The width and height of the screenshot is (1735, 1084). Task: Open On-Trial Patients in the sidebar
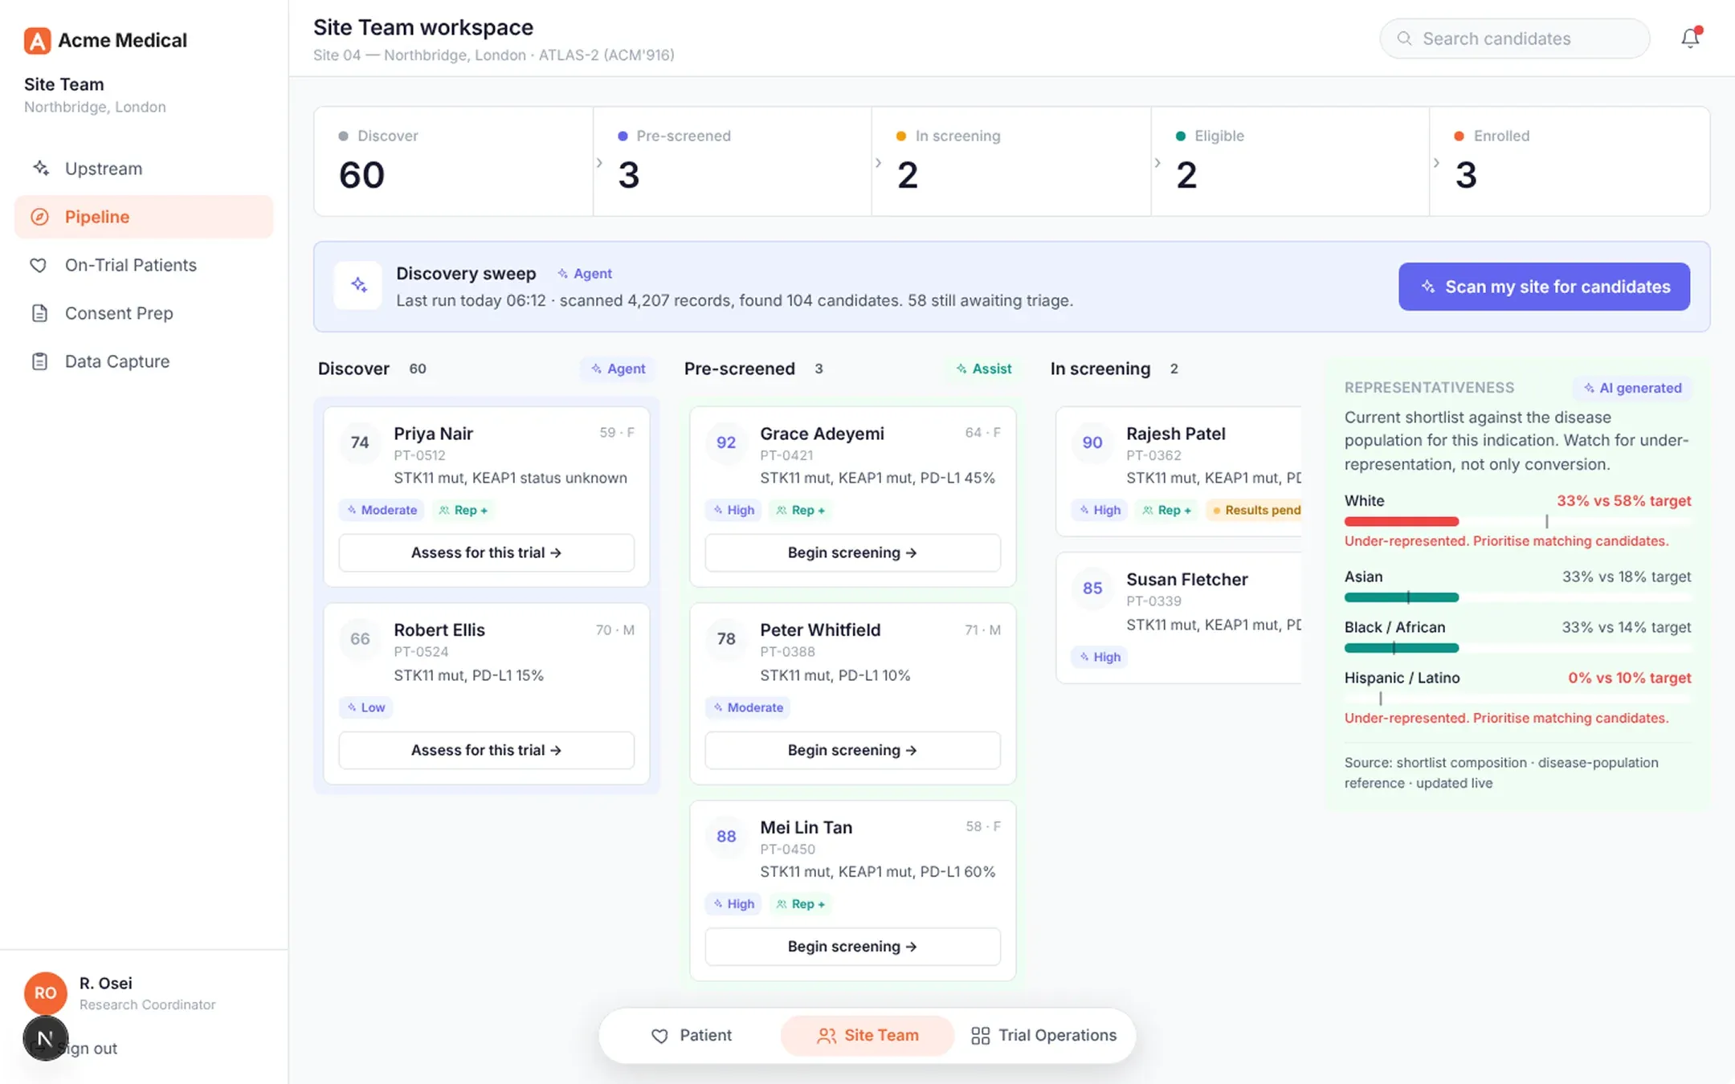144,265
